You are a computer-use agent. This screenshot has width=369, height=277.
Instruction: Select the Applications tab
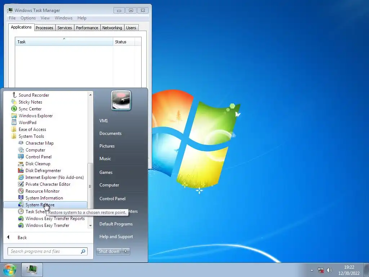[21, 27]
